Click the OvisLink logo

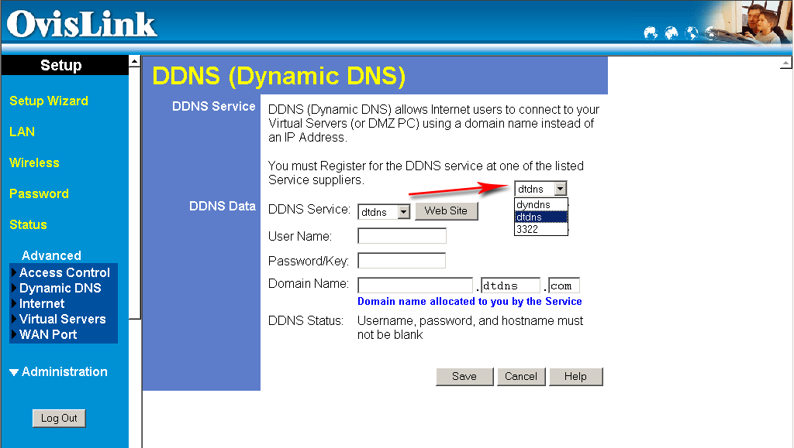81,24
